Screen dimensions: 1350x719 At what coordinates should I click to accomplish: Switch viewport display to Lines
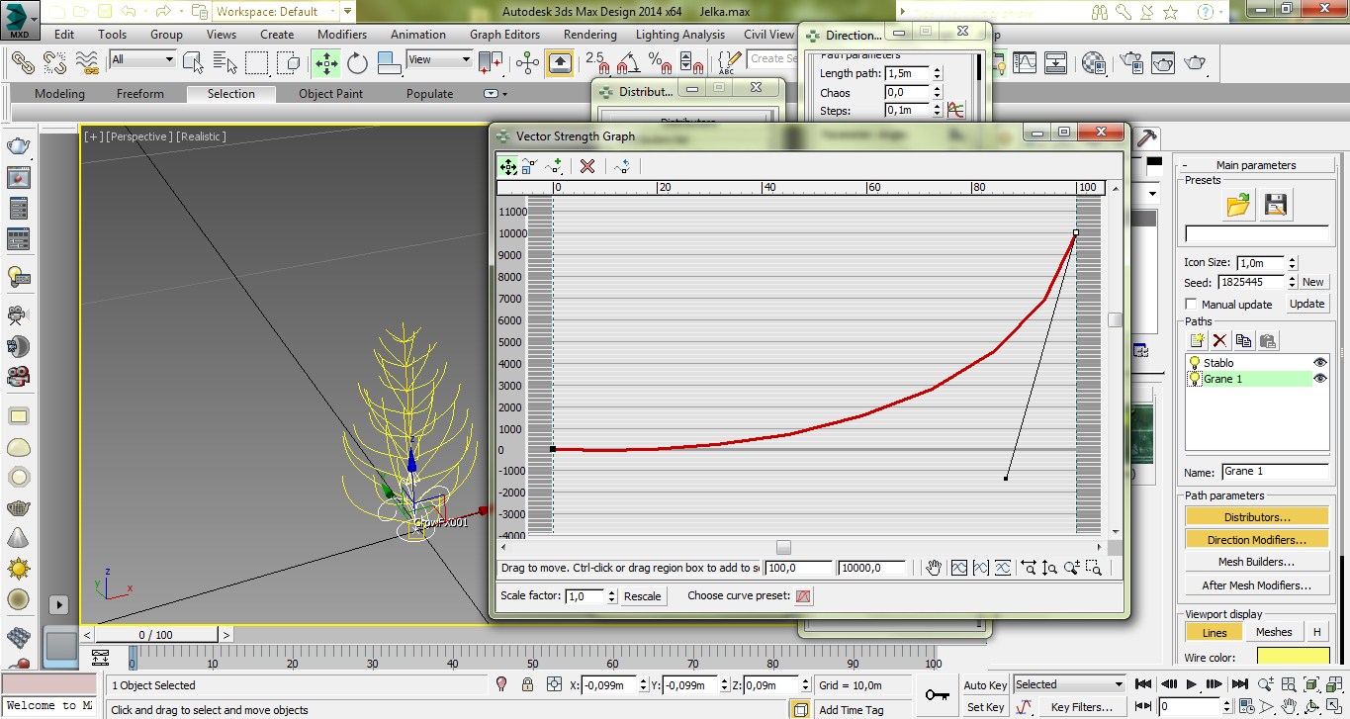(1215, 632)
